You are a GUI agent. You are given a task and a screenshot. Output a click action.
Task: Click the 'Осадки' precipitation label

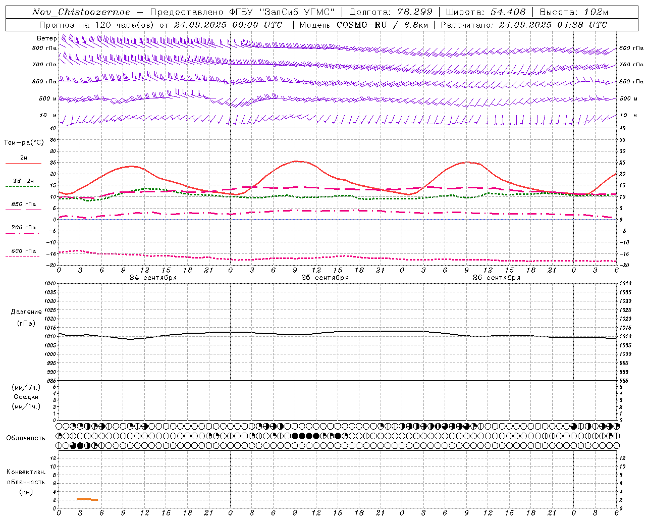tap(26, 397)
